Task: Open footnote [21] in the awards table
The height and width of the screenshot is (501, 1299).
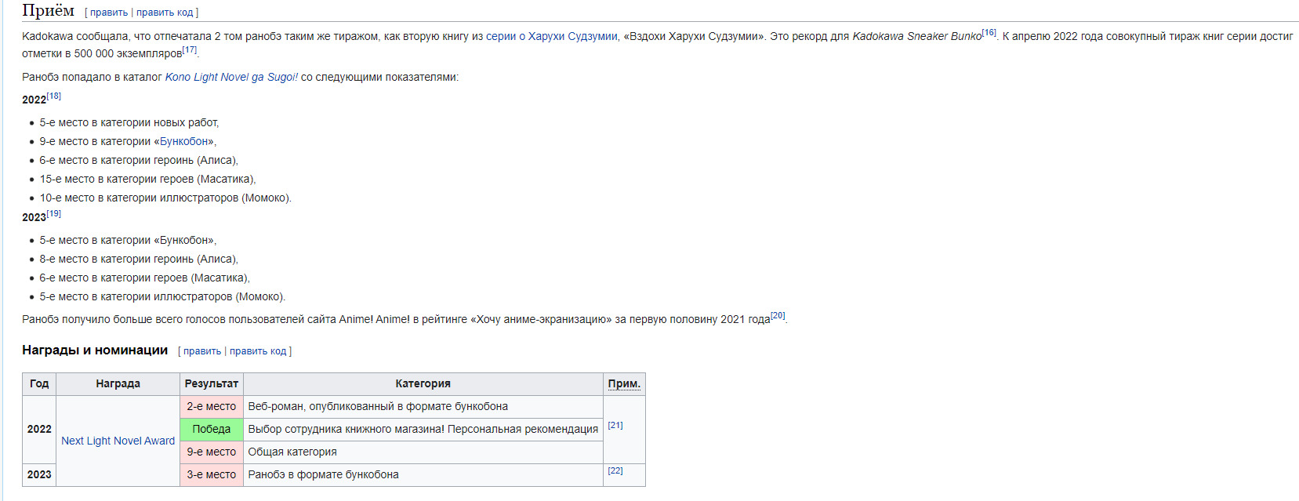Action: coord(615,425)
